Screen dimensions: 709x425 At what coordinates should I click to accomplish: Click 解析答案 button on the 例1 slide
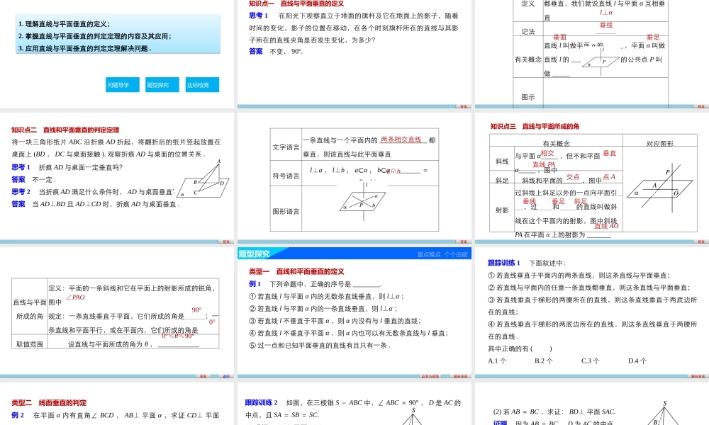[x=460, y=376]
